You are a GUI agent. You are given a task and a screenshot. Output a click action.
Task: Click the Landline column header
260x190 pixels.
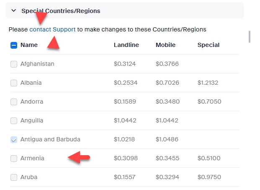(126, 45)
